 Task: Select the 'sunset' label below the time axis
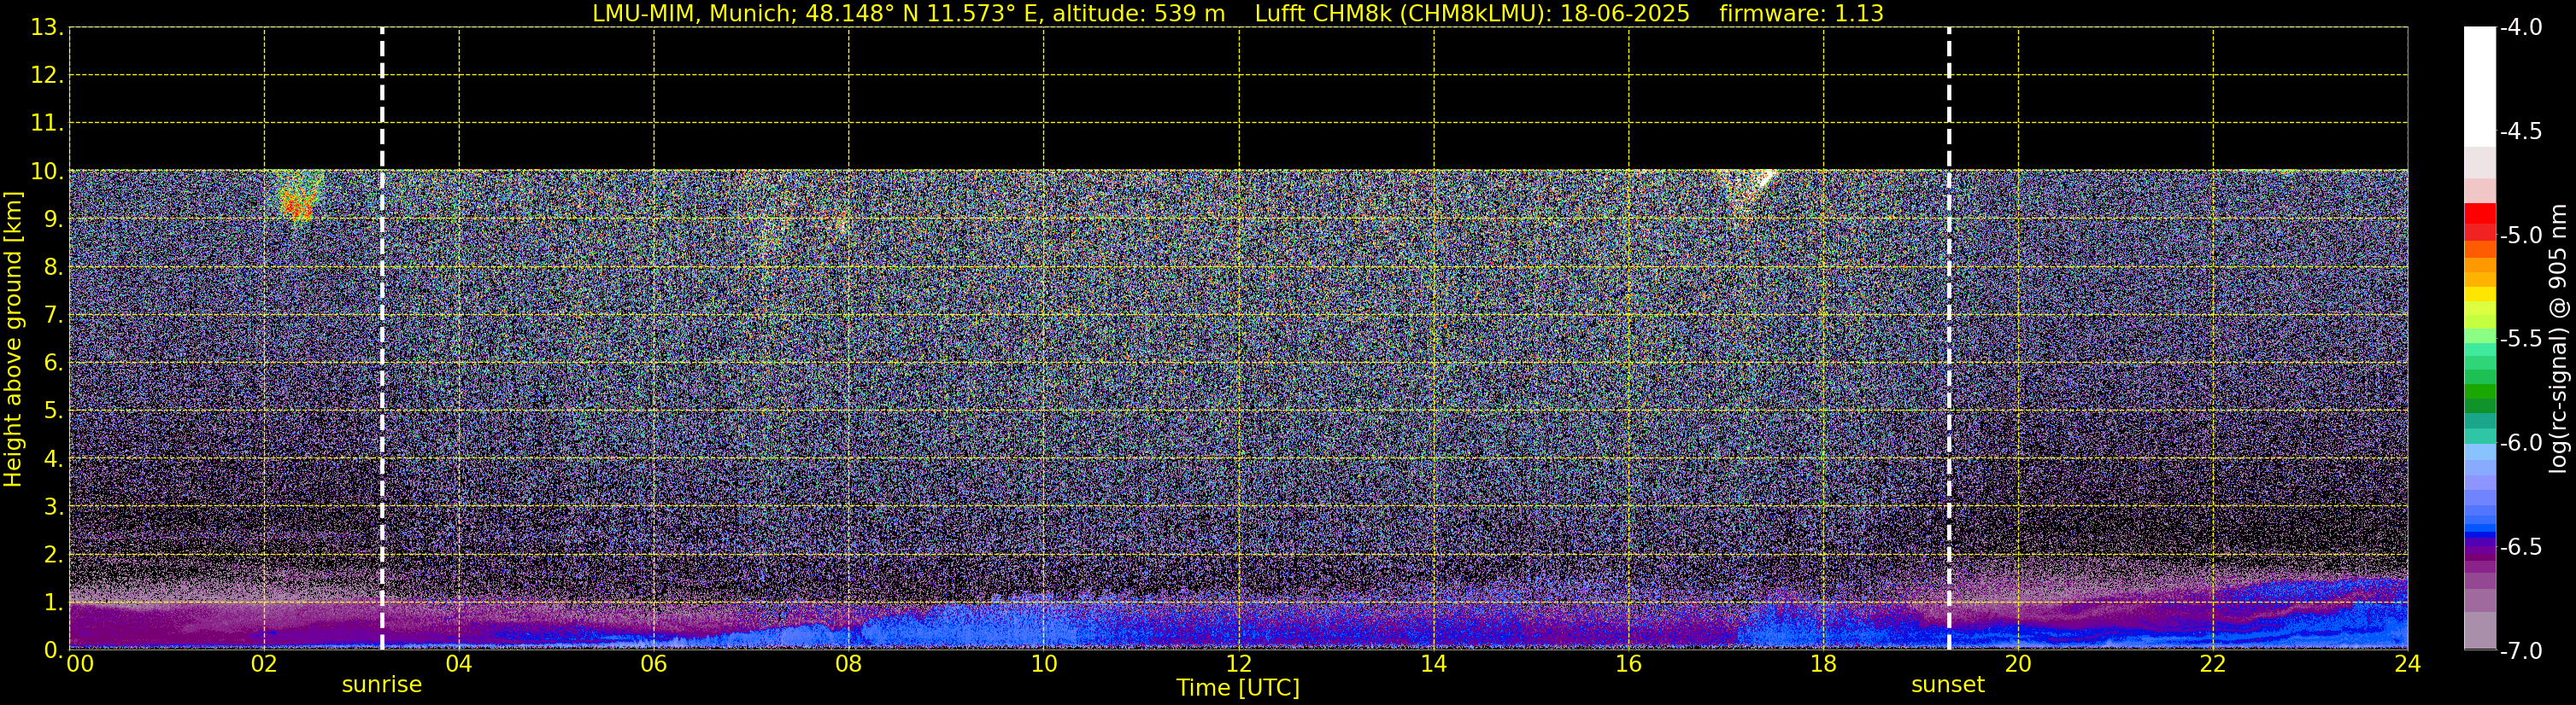point(1948,685)
